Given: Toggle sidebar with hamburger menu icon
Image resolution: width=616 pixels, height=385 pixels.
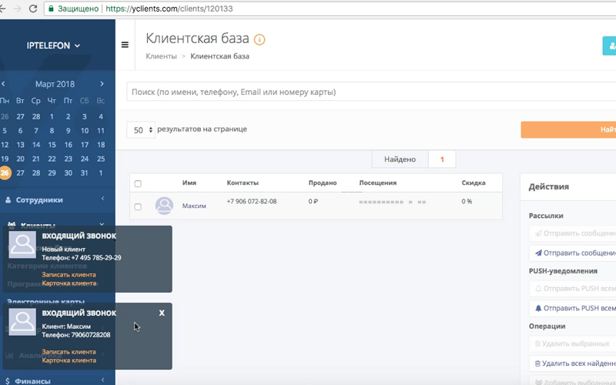Looking at the screenshot, I should coord(125,45).
